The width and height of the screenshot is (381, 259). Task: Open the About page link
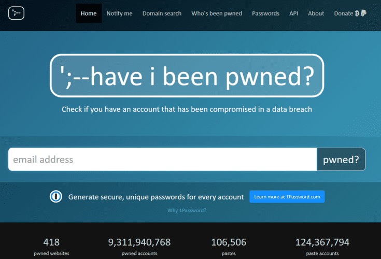[x=316, y=13]
